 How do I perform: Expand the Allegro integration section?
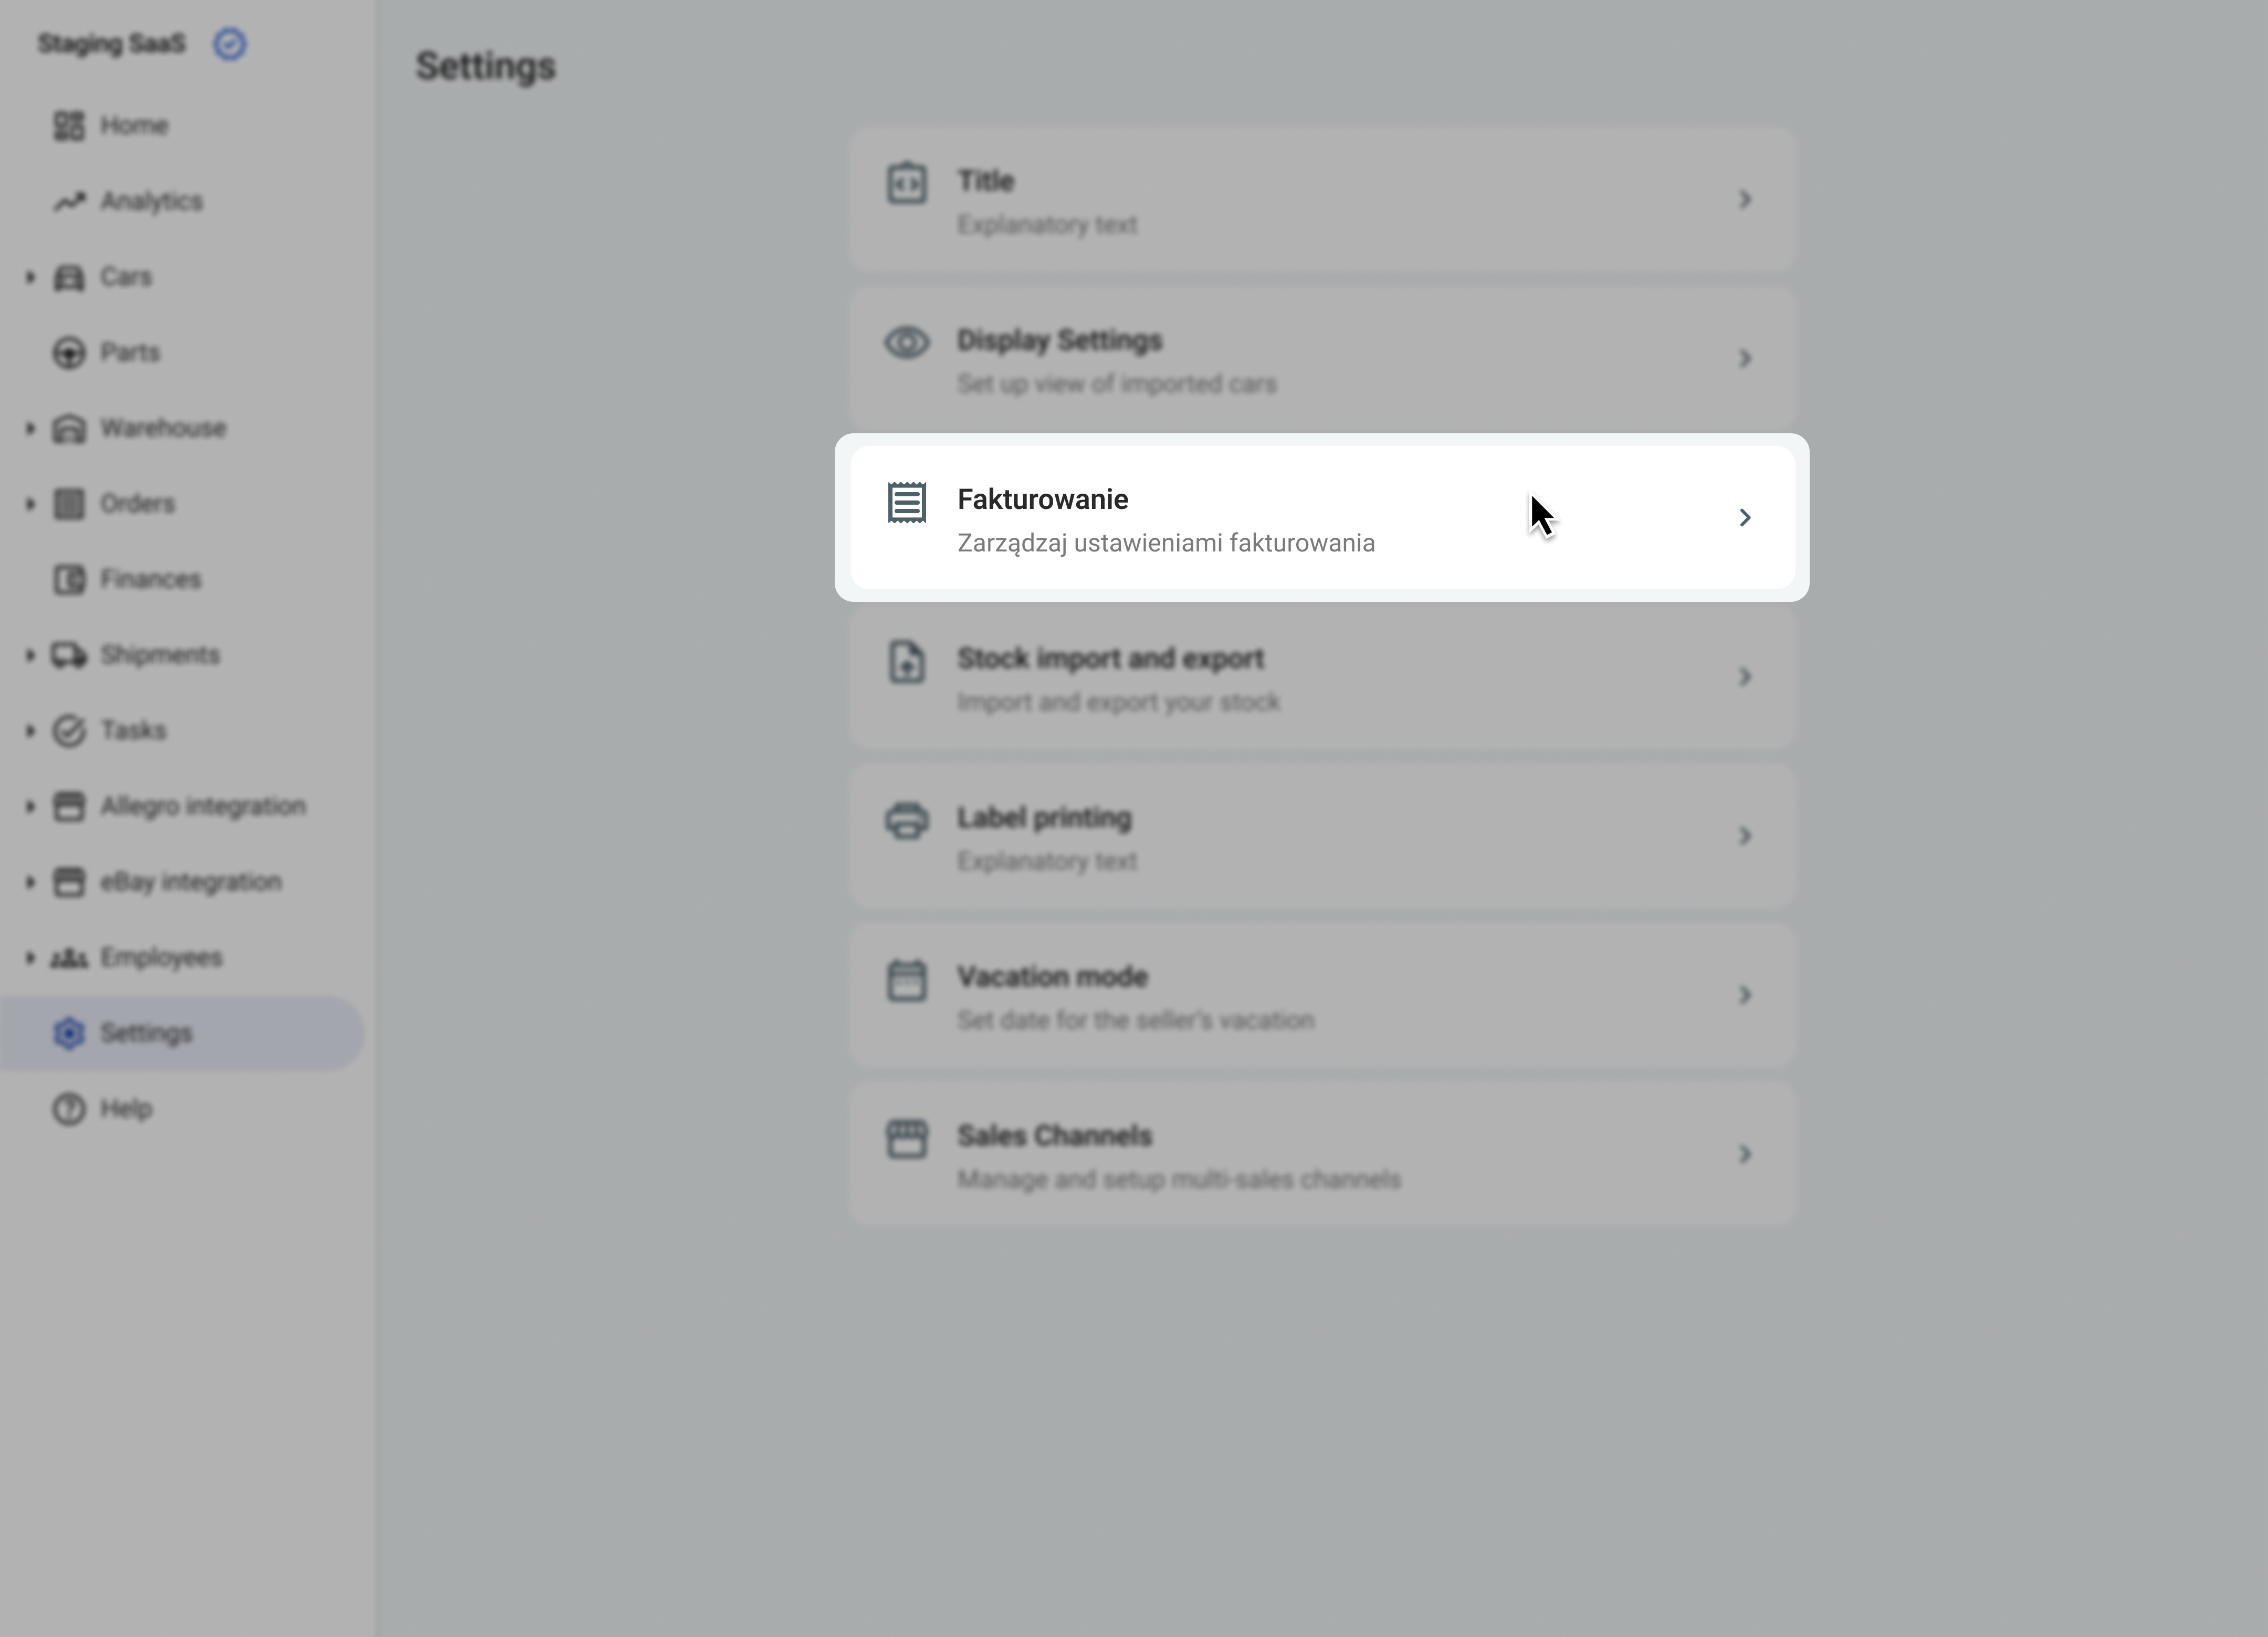click(x=30, y=806)
